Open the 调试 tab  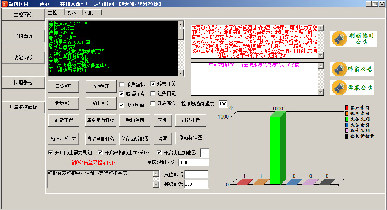click(90, 13)
